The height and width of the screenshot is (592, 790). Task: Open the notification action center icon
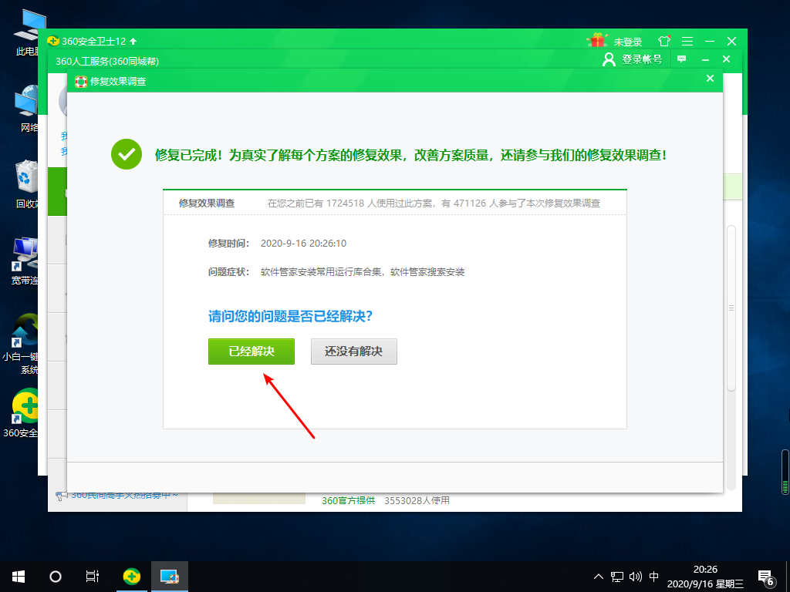[x=766, y=577]
